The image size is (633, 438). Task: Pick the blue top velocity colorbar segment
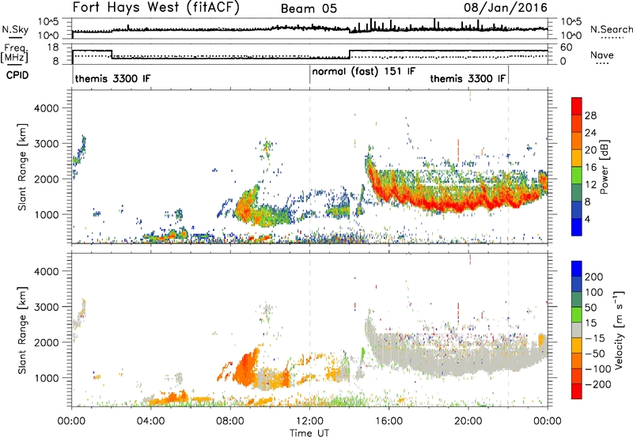(577, 269)
